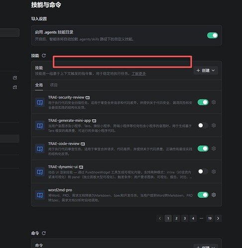This screenshot has width=242, height=248.
Task: Select page 4 in pagination
Action: point(193,218)
